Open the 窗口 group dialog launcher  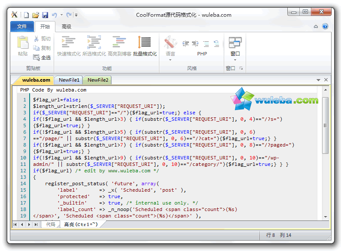(241, 68)
